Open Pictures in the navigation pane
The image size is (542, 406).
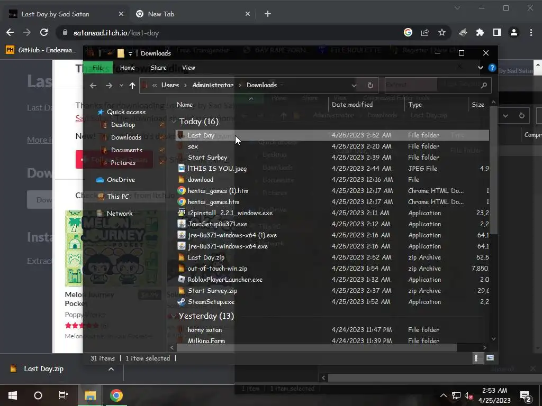coord(119,163)
